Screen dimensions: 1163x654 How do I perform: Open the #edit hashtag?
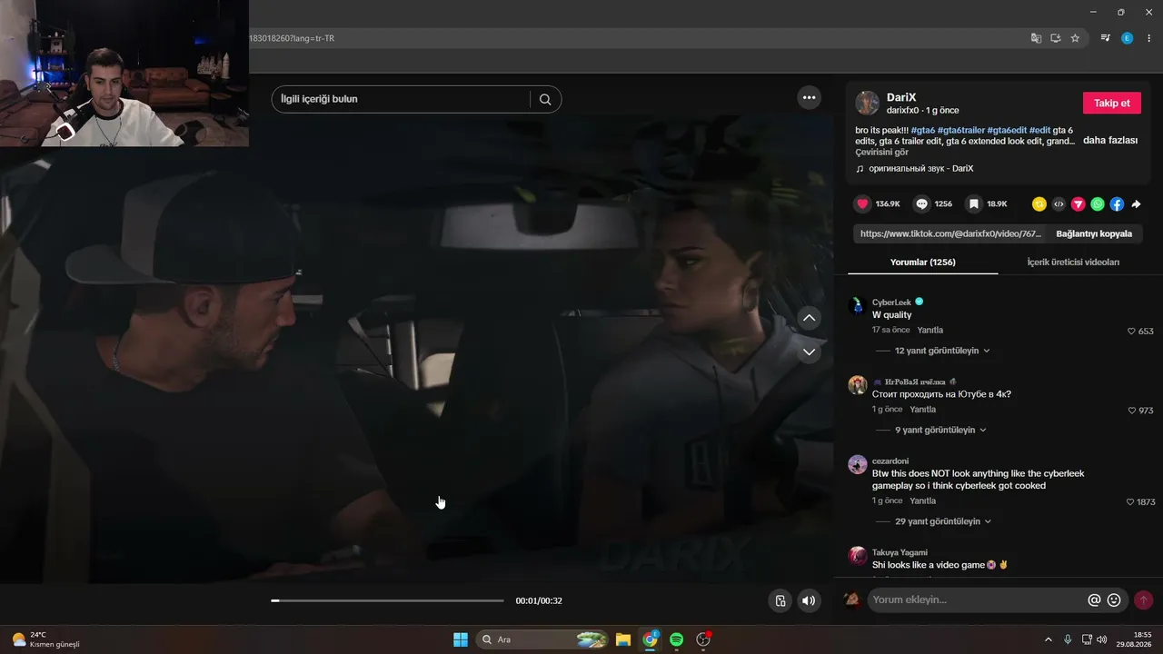click(x=1039, y=130)
